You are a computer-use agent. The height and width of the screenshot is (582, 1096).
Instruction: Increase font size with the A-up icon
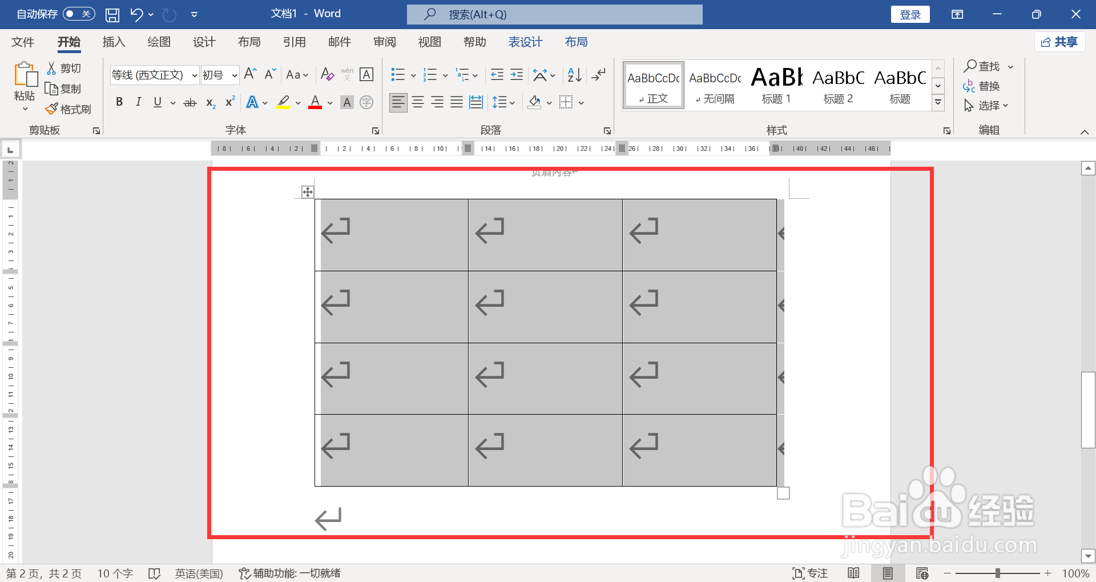tap(250, 74)
